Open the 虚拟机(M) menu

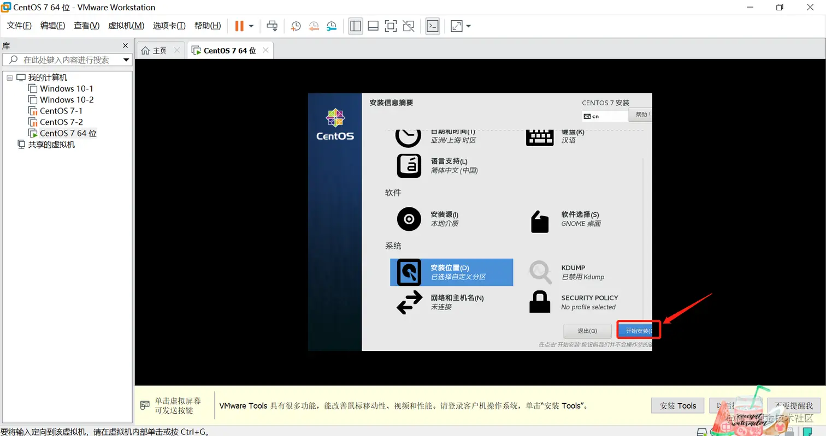click(x=126, y=26)
